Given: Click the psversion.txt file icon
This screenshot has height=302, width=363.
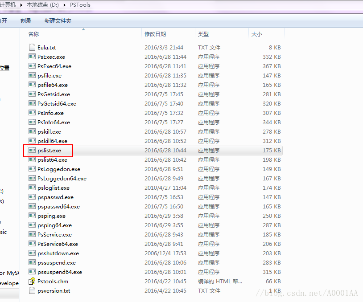Looking at the screenshot, I should click(x=32, y=291).
